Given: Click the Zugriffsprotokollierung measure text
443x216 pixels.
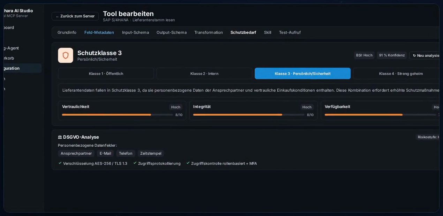Looking at the screenshot, I should point(159,163).
